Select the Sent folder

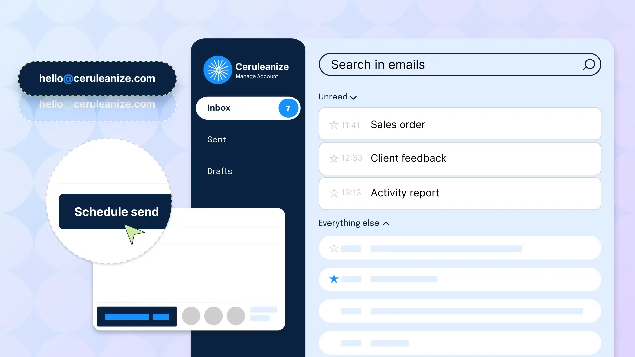pos(217,139)
